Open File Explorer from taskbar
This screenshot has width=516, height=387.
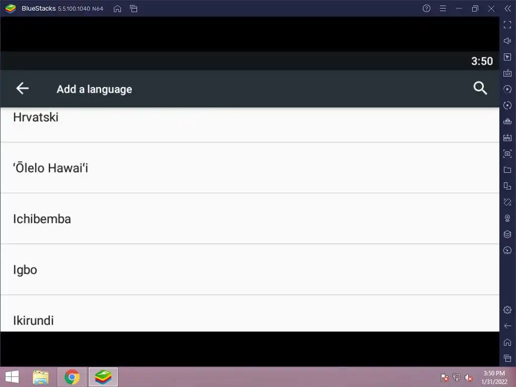[x=41, y=377]
